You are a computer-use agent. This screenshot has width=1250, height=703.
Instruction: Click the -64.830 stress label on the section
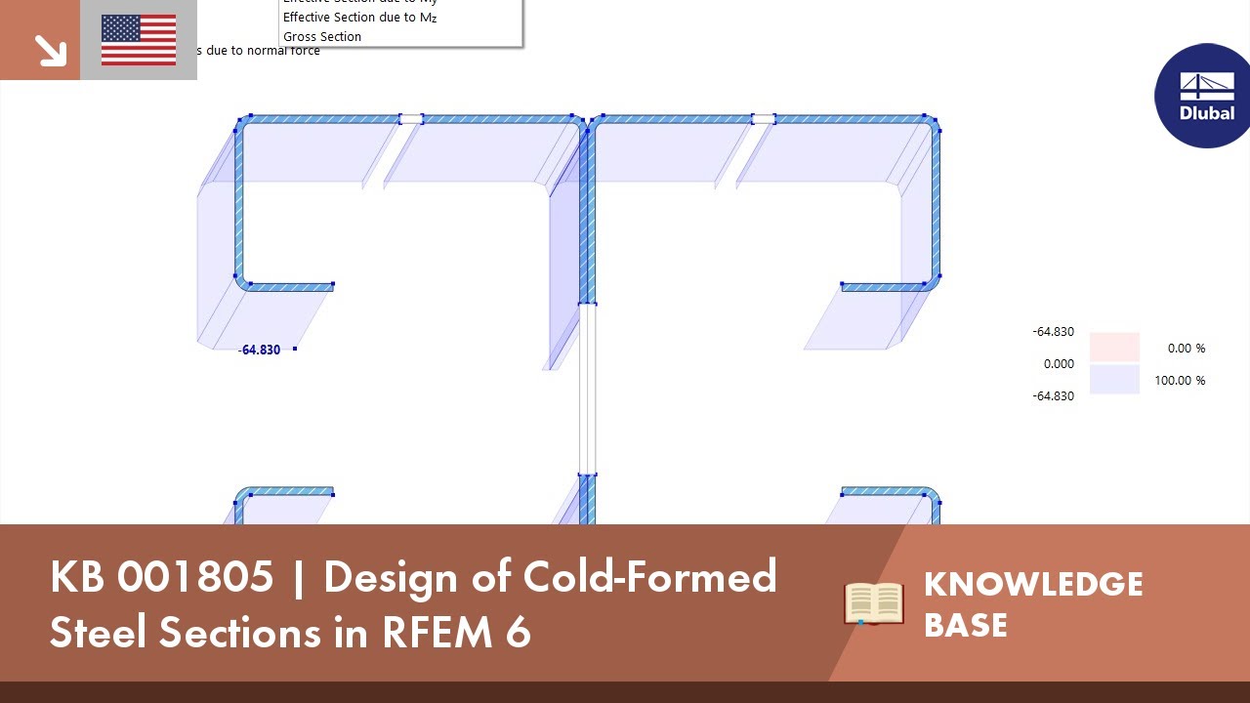point(260,350)
